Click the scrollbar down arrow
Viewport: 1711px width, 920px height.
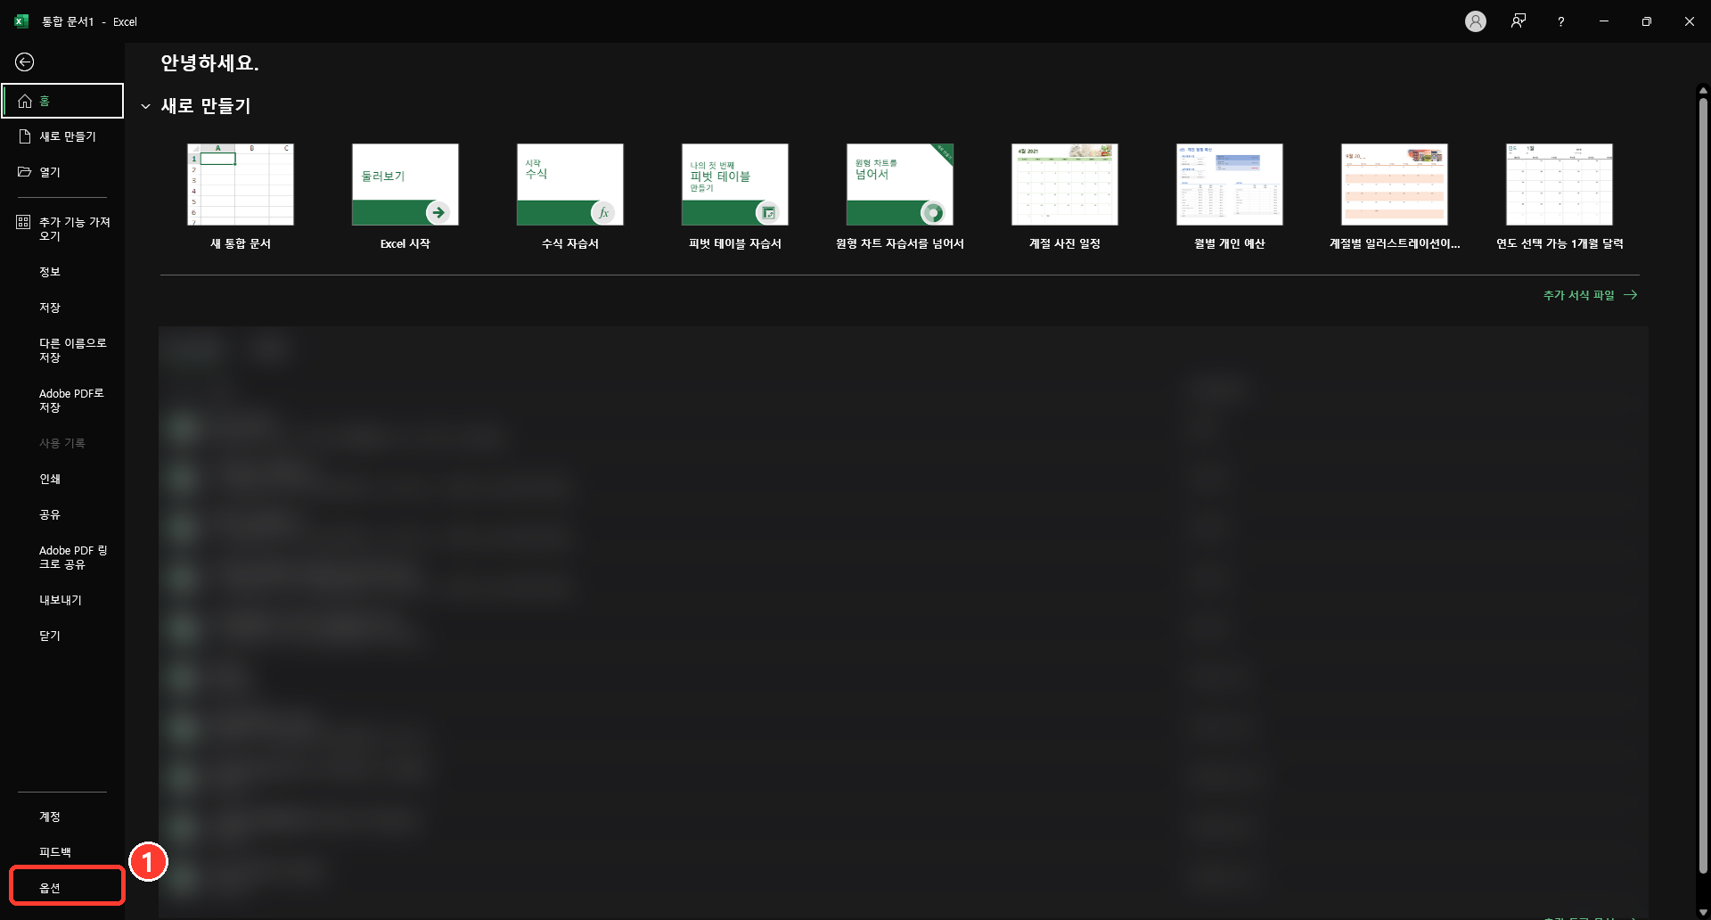pos(1703,913)
